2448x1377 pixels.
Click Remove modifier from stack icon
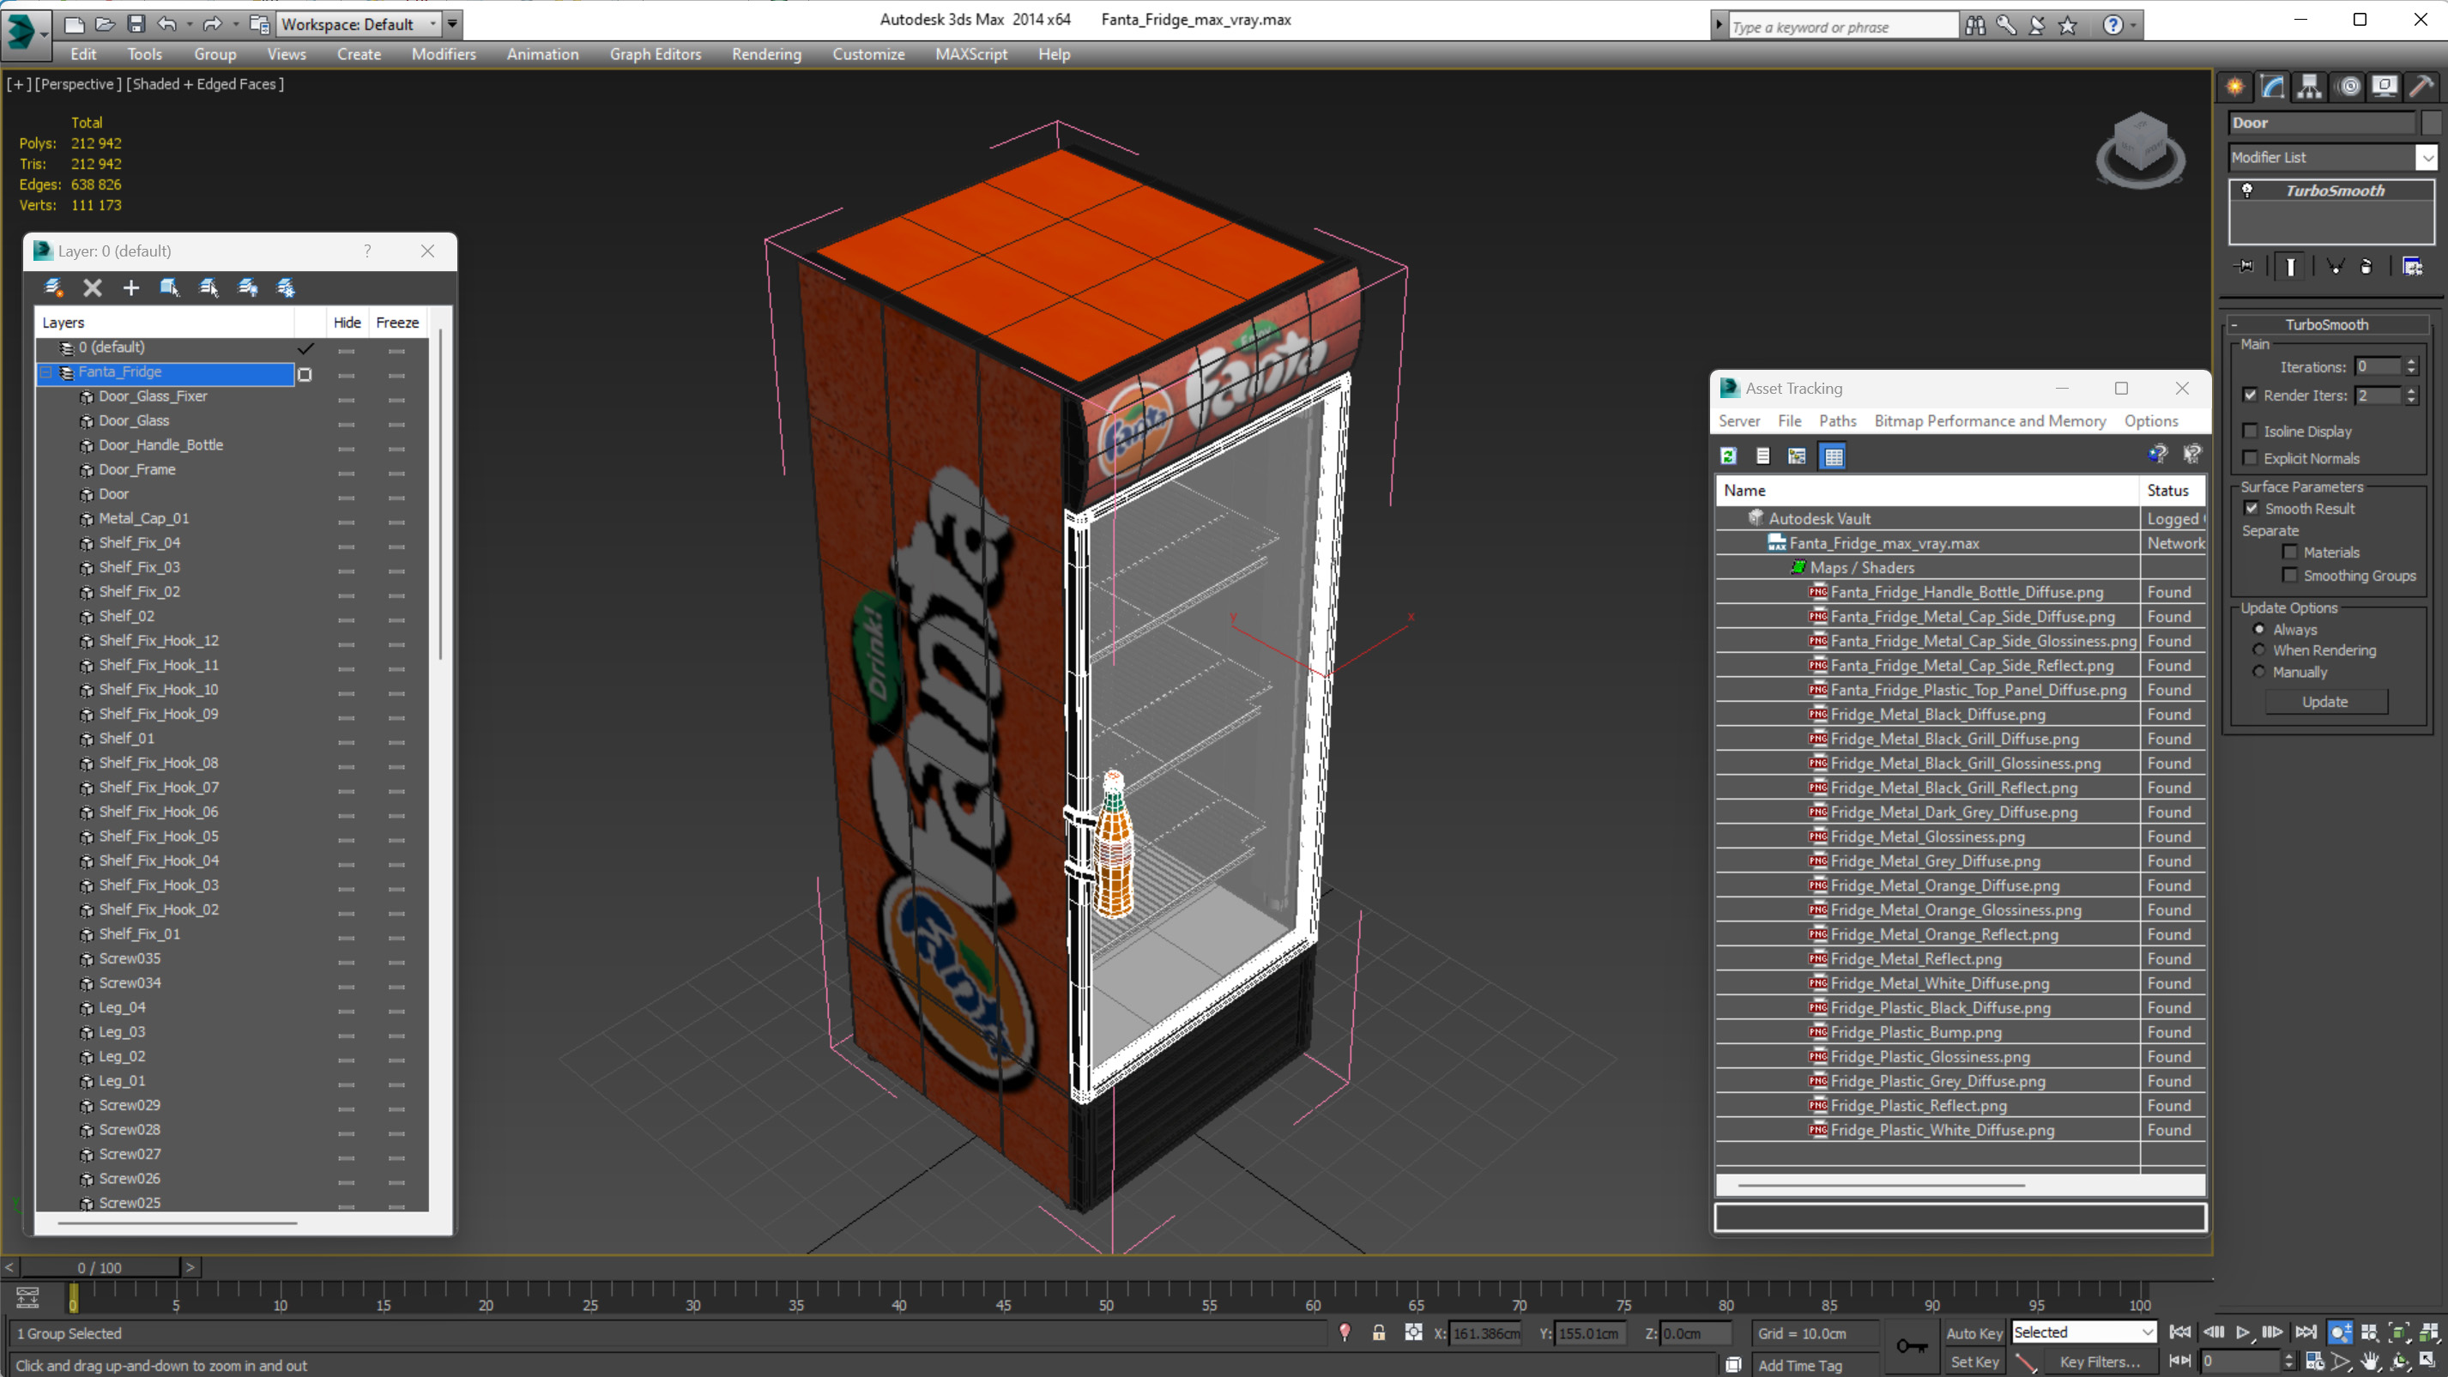(x=2366, y=266)
